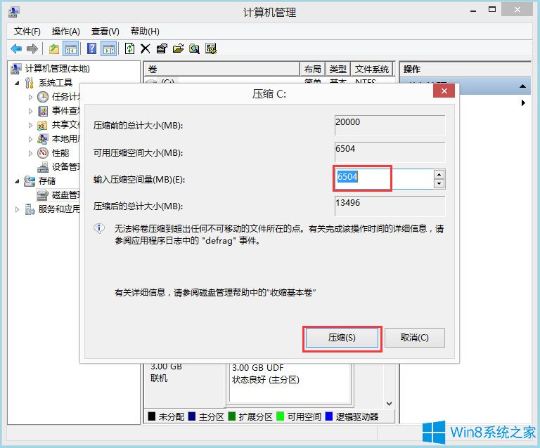Click the Delete X toolbar icon
Image resolution: width=540 pixels, height=448 pixels.
tap(146, 49)
